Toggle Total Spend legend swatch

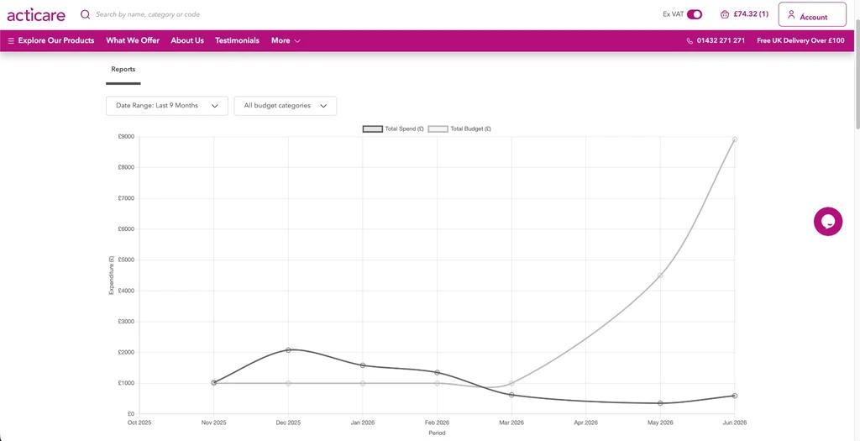[x=373, y=129]
